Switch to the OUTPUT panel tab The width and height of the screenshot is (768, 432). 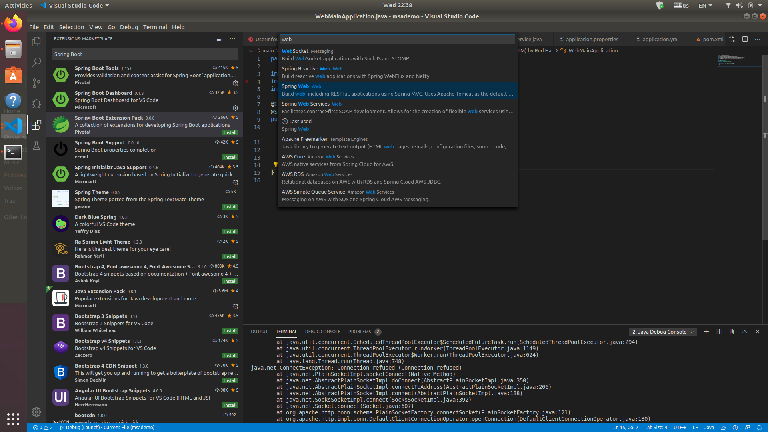(259, 332)
